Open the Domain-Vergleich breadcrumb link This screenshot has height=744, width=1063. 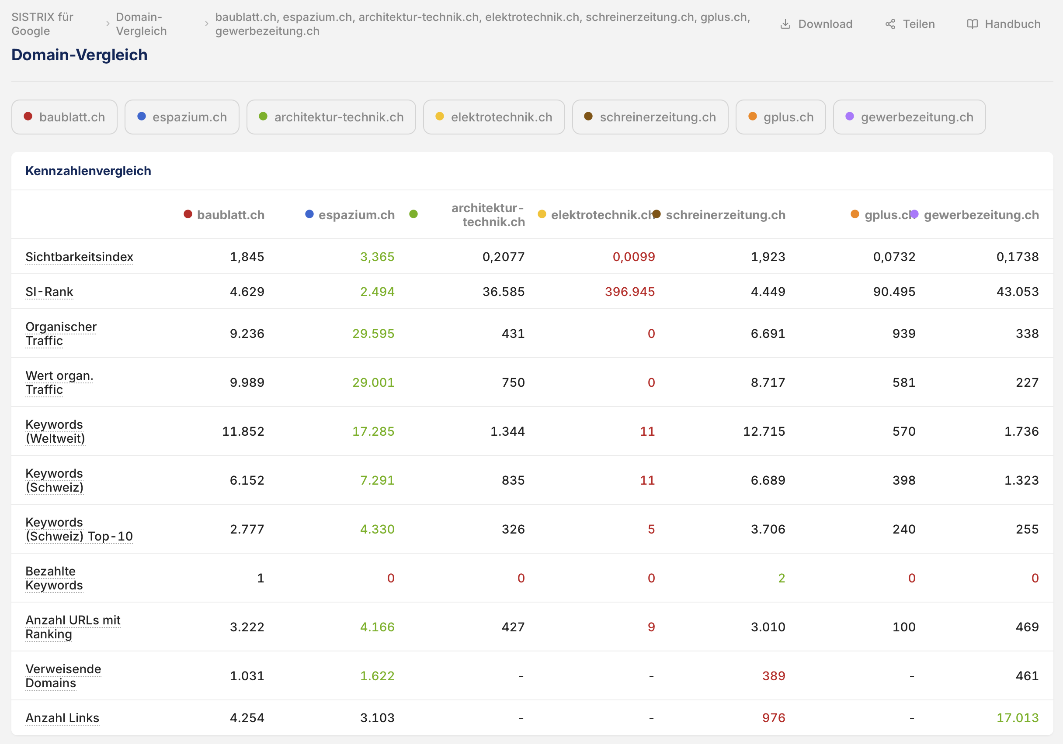tap(141, 24)
